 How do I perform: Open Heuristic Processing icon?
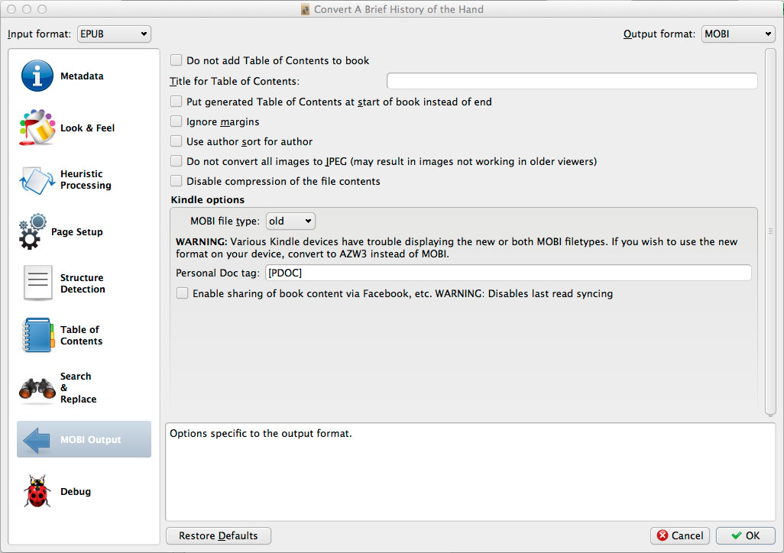(x=37, y=180)
